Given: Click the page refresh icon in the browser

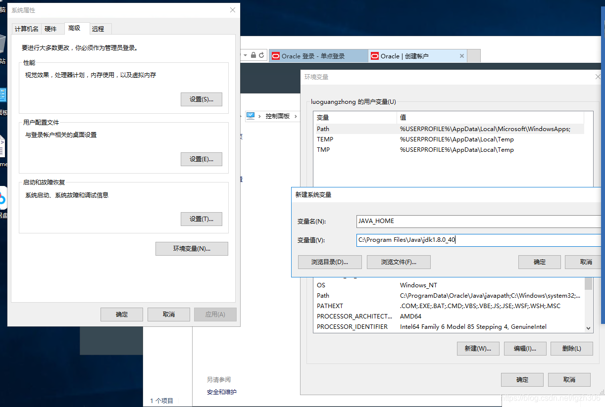Looking at the screenshot, I should (261, 55).
